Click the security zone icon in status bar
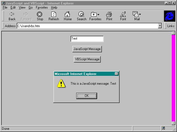Screen dimensions: 177x132 point(163,128)
